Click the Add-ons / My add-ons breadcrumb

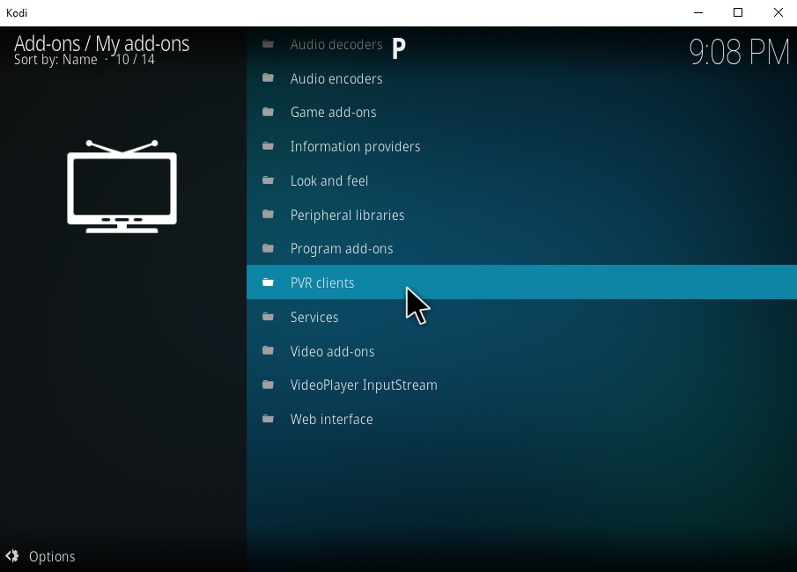(x=101, y=43)
